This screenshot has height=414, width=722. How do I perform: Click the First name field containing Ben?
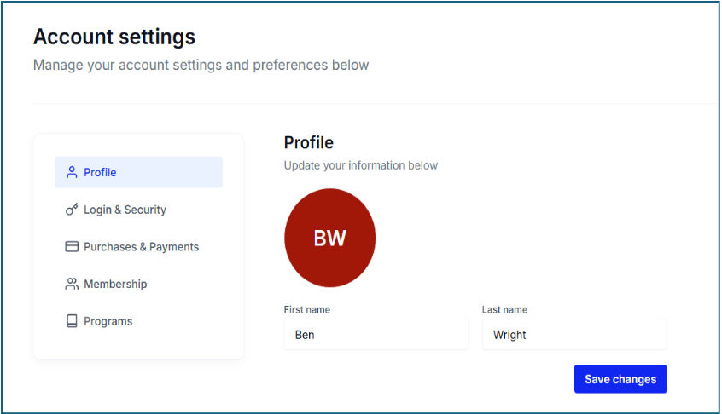376,335
